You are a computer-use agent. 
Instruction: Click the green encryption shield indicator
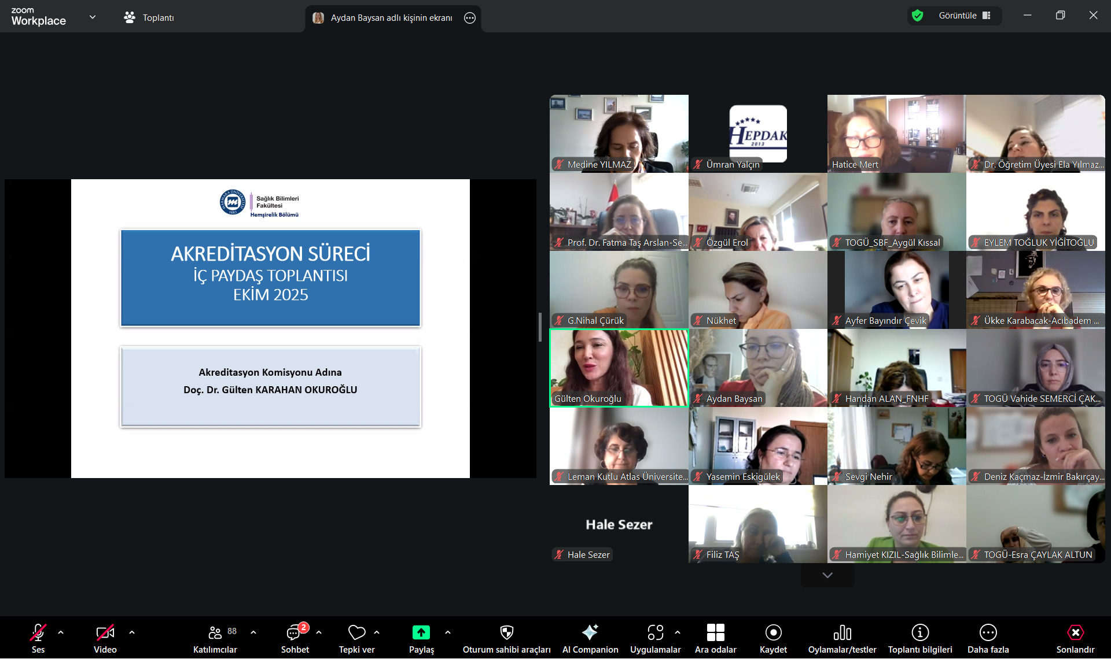[x=917, y=16]
